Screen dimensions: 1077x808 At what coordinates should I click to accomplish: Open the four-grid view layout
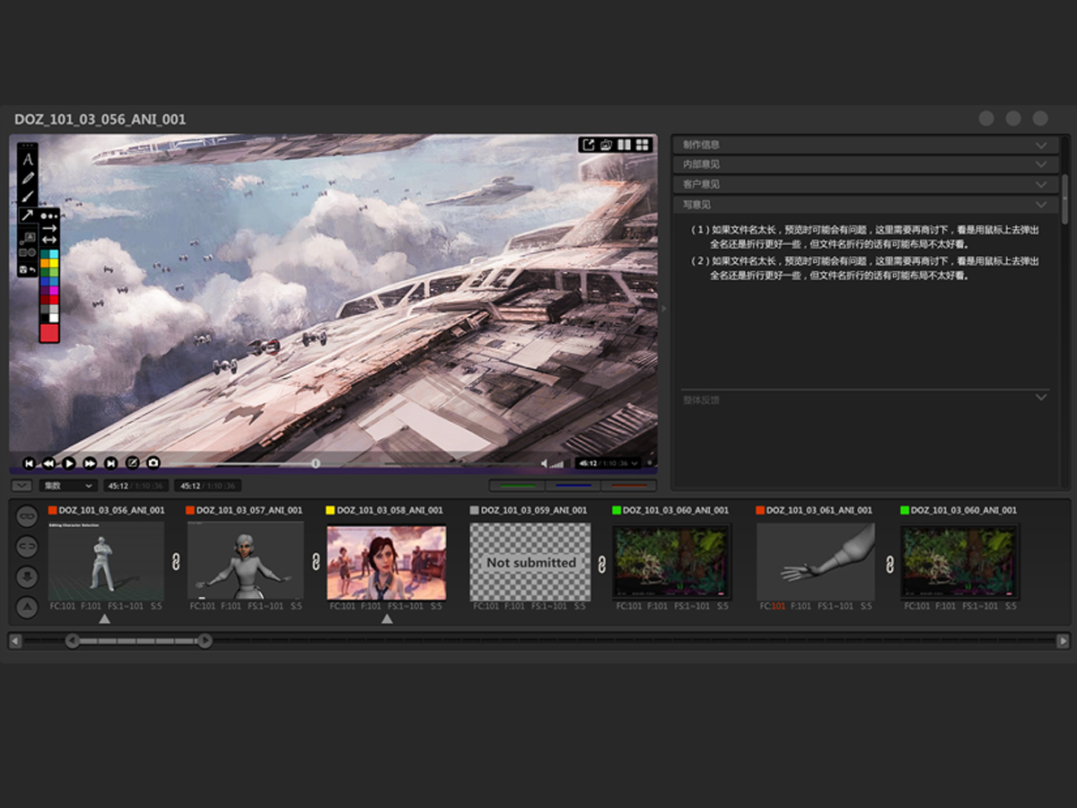click(643, 145)
